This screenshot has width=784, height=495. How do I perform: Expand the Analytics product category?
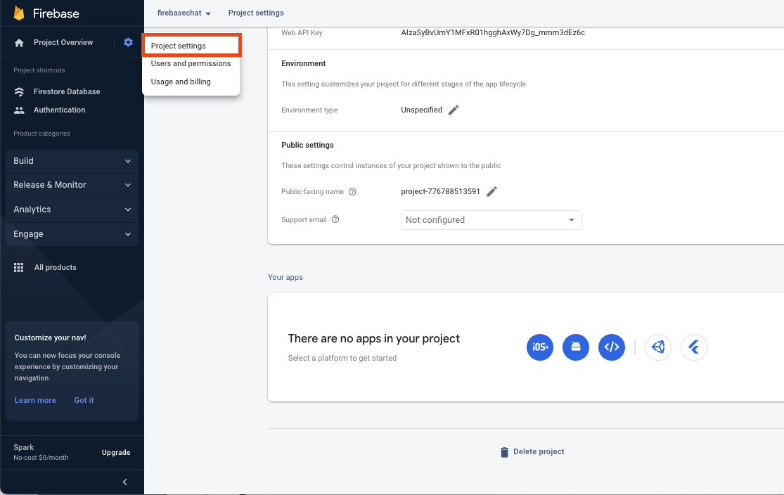pos(72,210)
